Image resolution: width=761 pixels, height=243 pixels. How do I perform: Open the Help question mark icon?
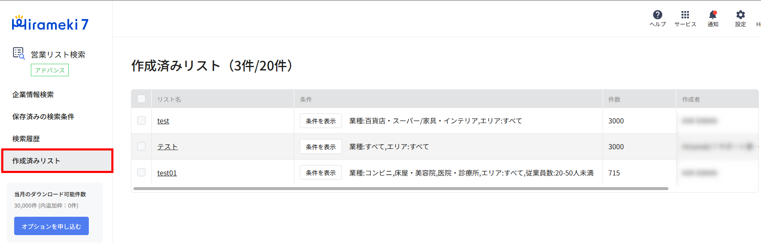coord(658,15)
